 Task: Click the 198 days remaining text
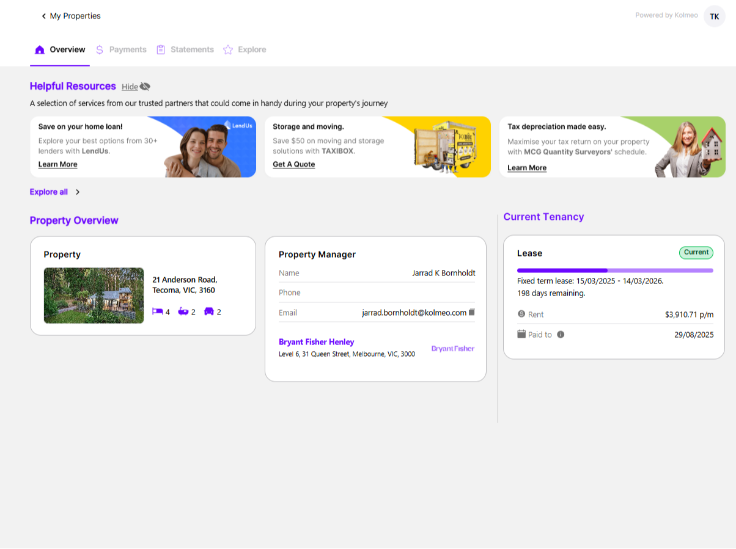point(551,293)
